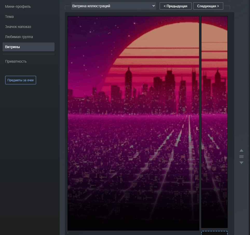Click the Предыдущая showcase button
Viewport: 250px width, 235px height.
click(x=175, y=6)
